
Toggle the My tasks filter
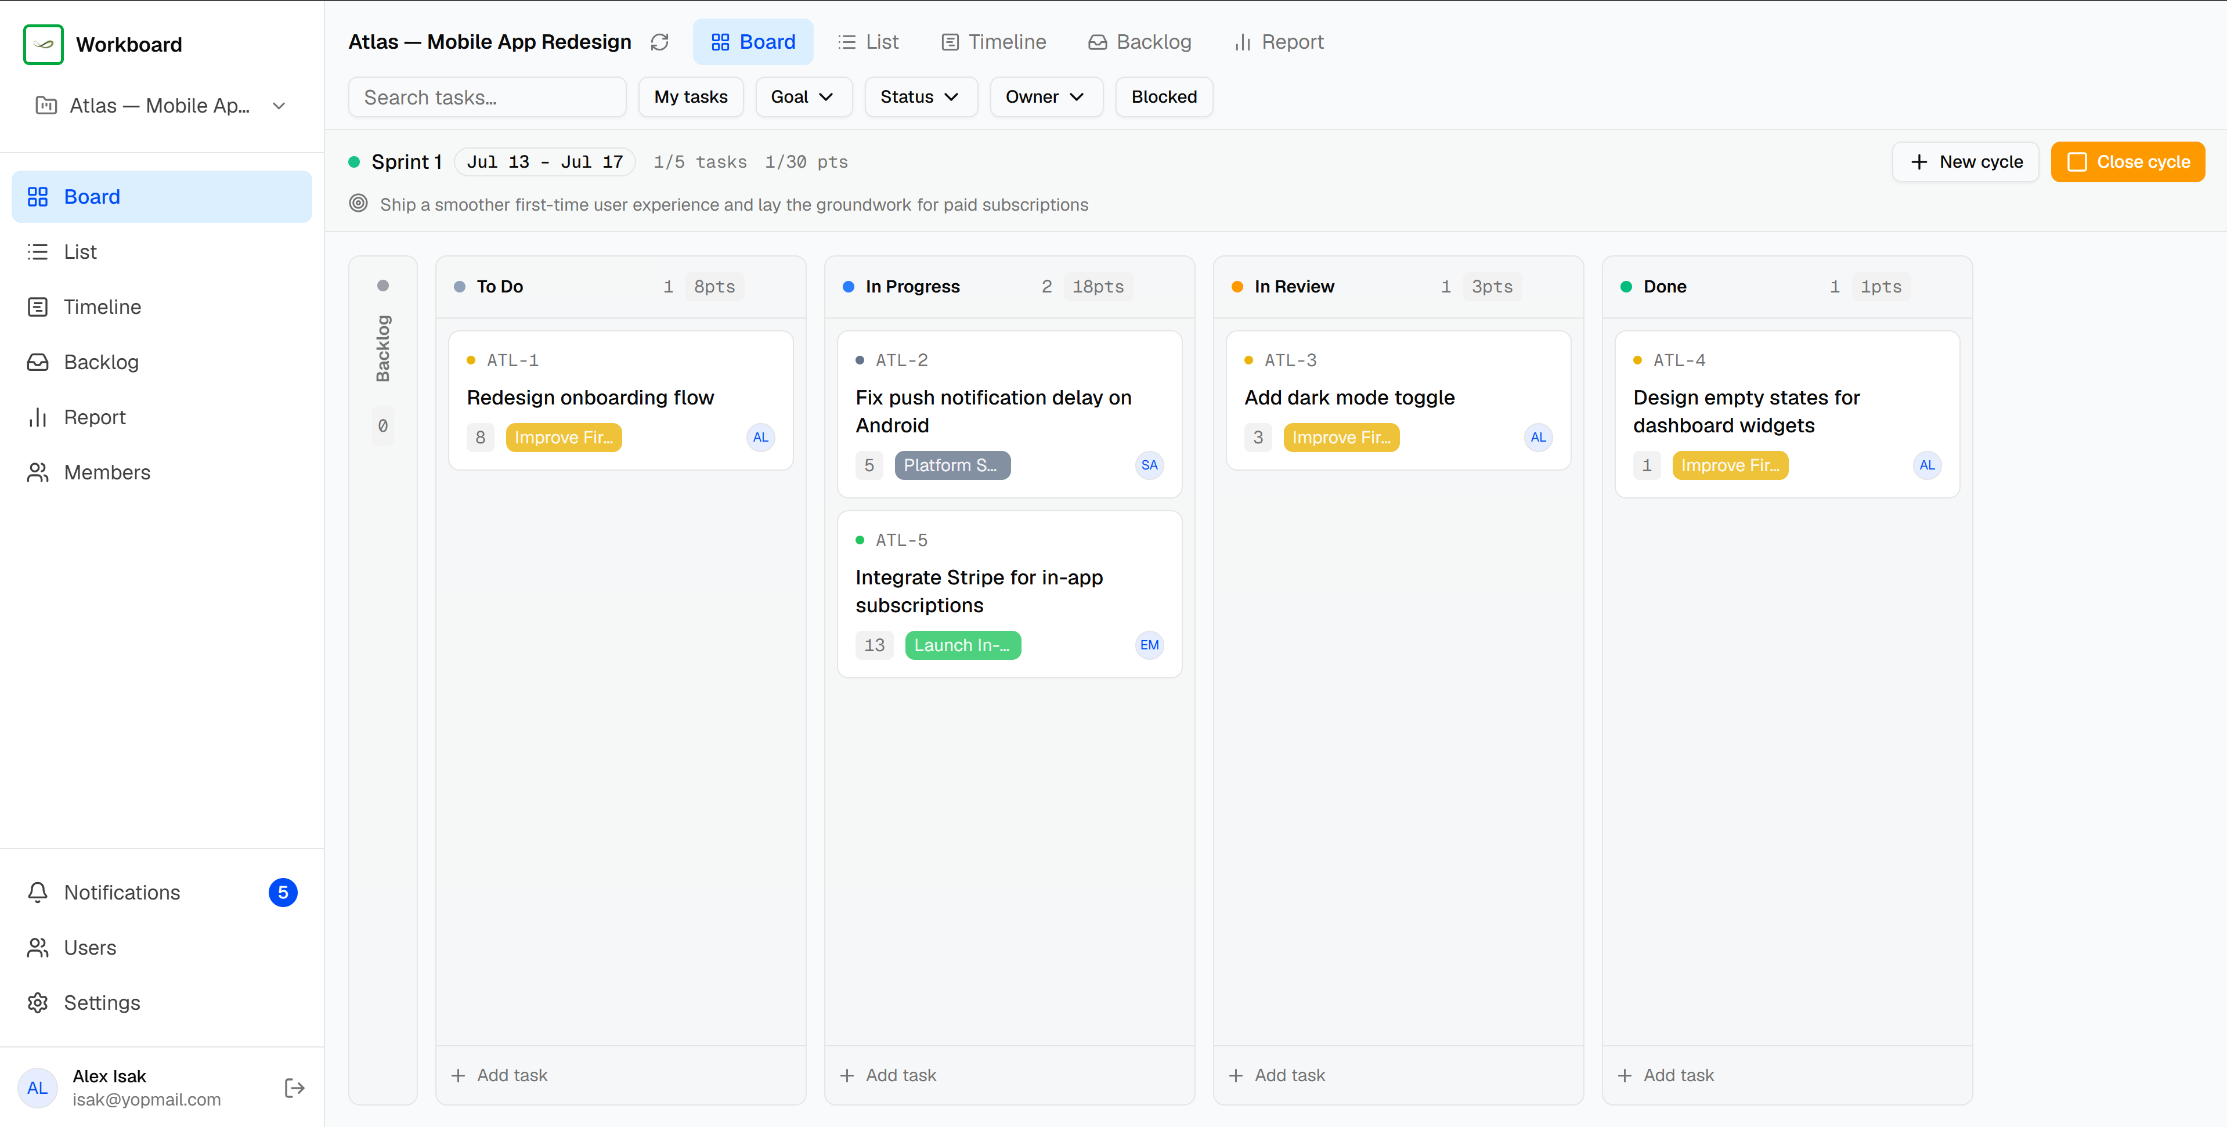pyautogui.click(x=691, y=97)
